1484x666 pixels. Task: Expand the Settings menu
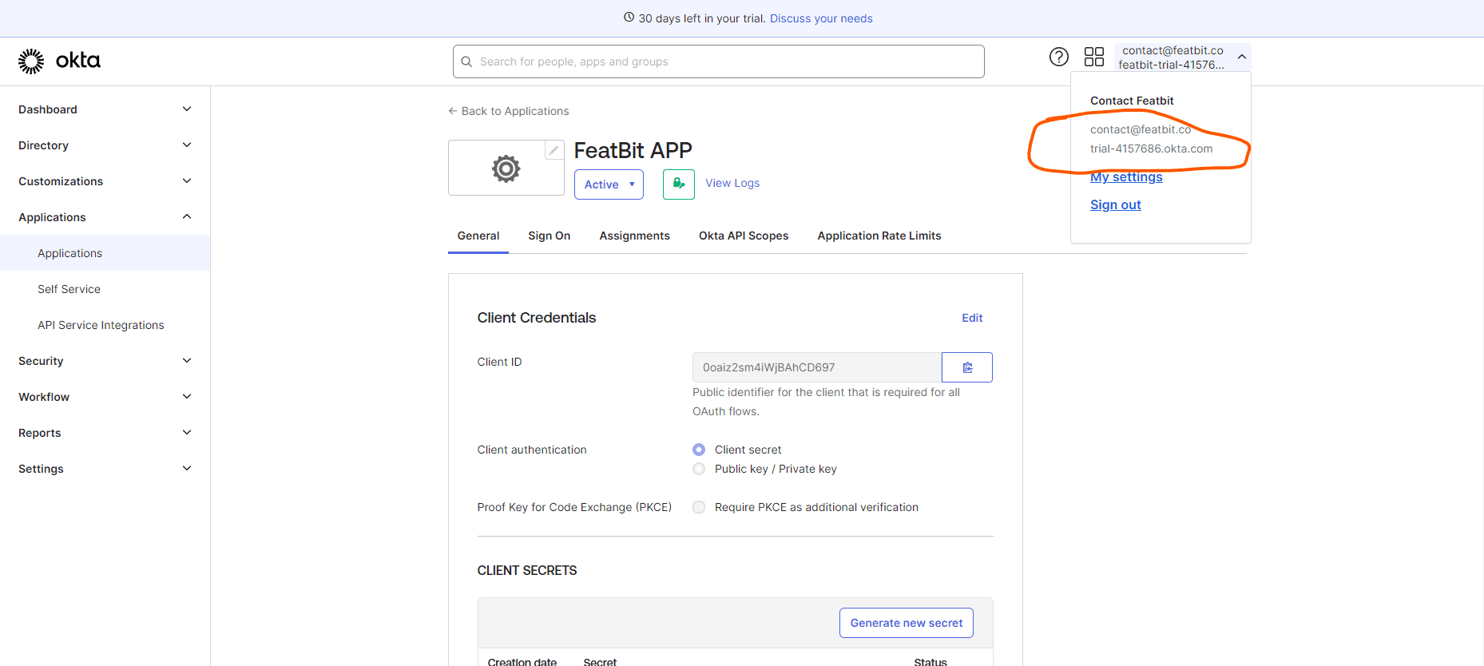pyautogui.click(x=105, y=469)
